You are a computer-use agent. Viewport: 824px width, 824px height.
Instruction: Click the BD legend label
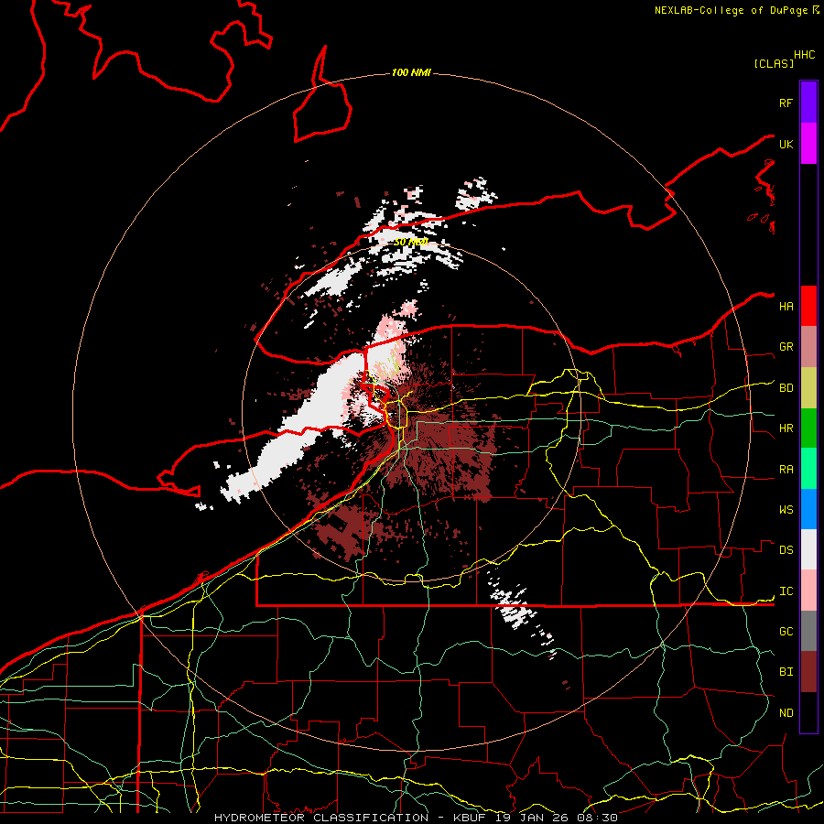tap(786, 388)
